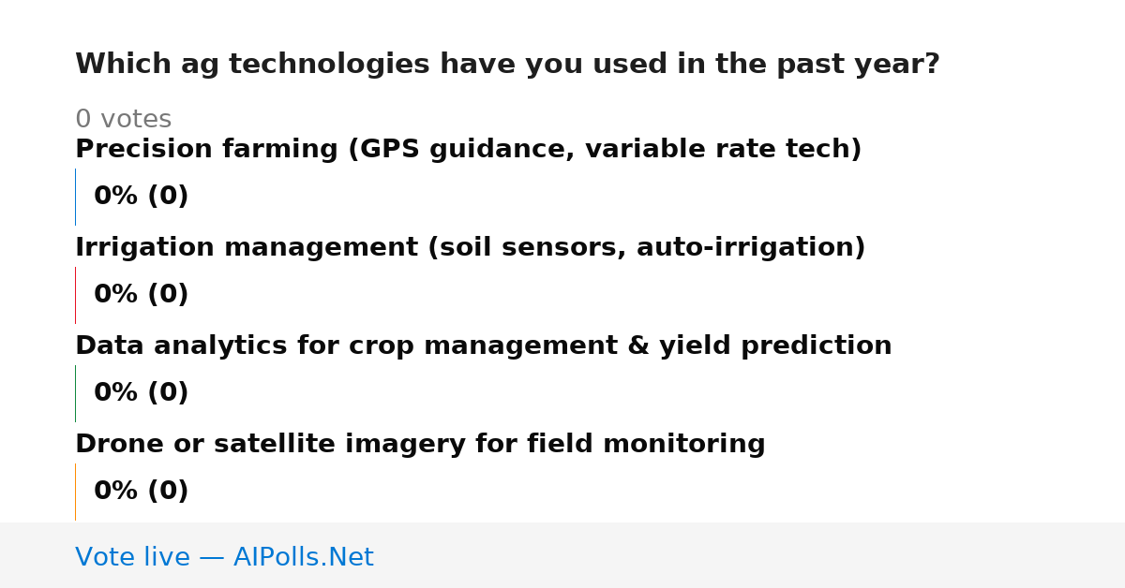Click the 0% (0) result under Precision farming
1125x588 pixels.
point(142,197)
